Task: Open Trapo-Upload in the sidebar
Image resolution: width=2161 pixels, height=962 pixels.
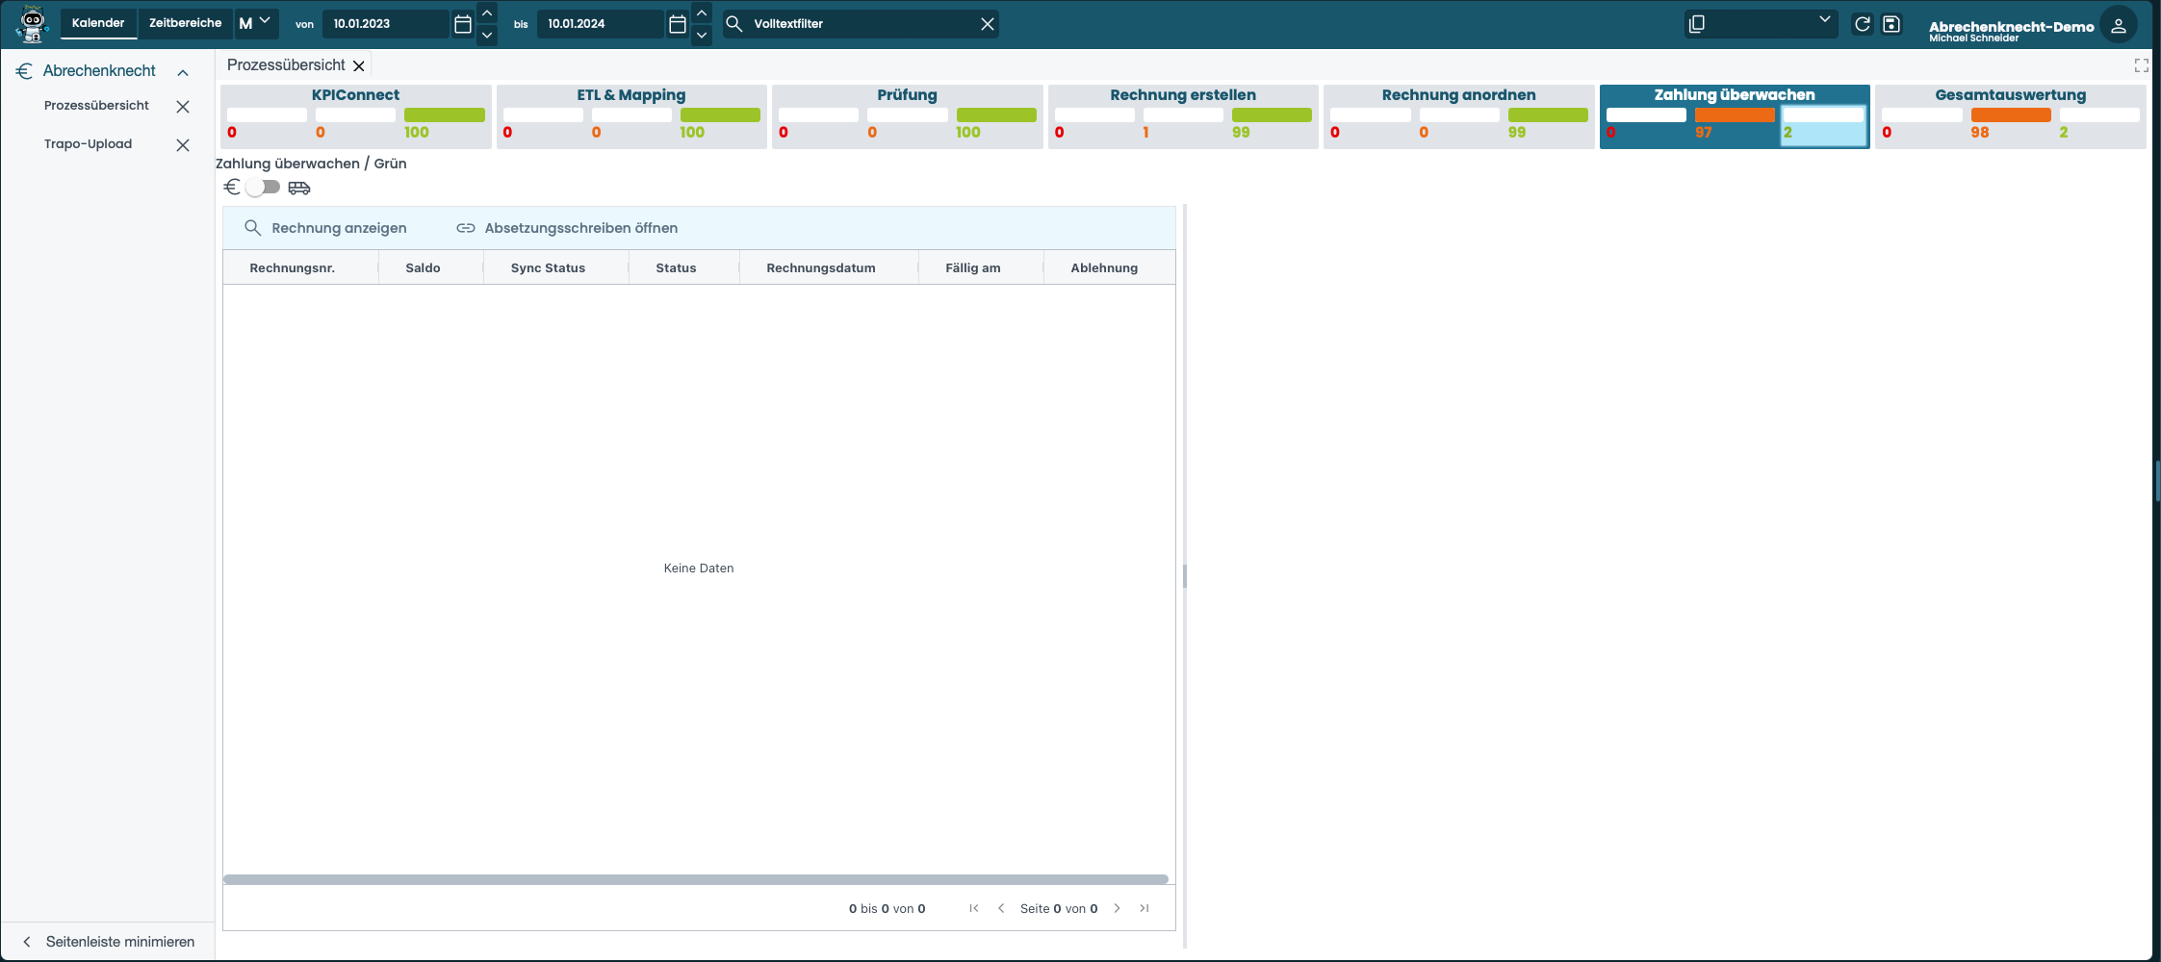Action: 89,144
